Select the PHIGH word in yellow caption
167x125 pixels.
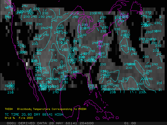81,109
